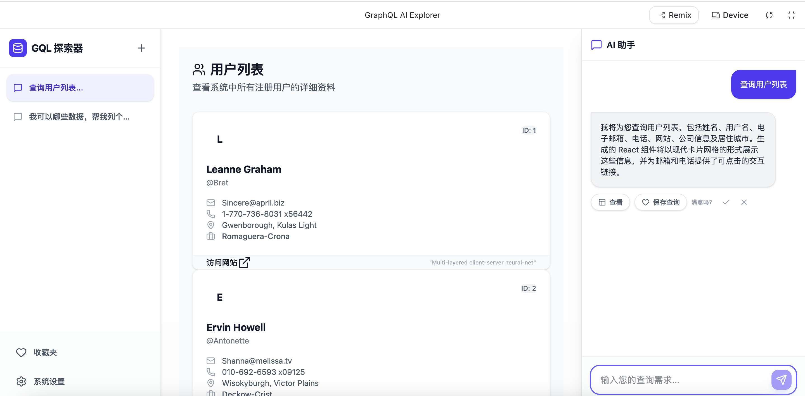The image size is (805, 396).
Task: Click the GQL database logo icon
Action: coord(18,48)
